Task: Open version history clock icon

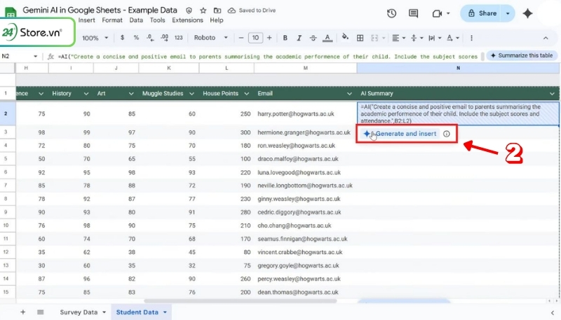Action: click(x=391, y=13)
